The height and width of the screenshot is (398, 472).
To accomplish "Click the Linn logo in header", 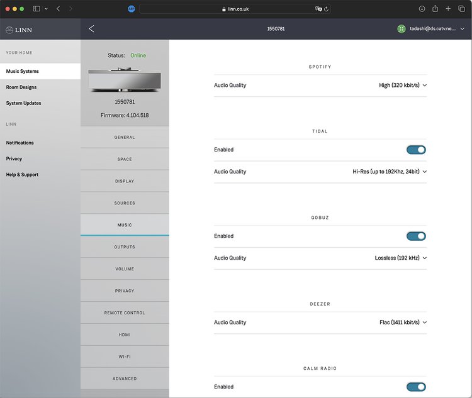I will [x=19, y=30].
